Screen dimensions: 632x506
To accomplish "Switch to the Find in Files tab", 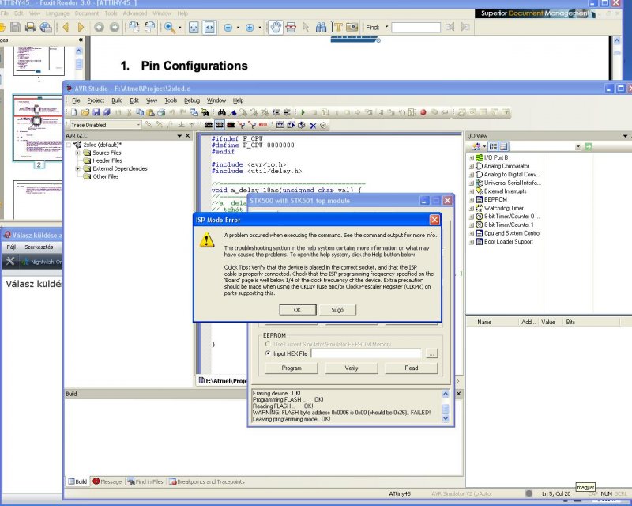I will pyautogui.click(x=145, y=481).
